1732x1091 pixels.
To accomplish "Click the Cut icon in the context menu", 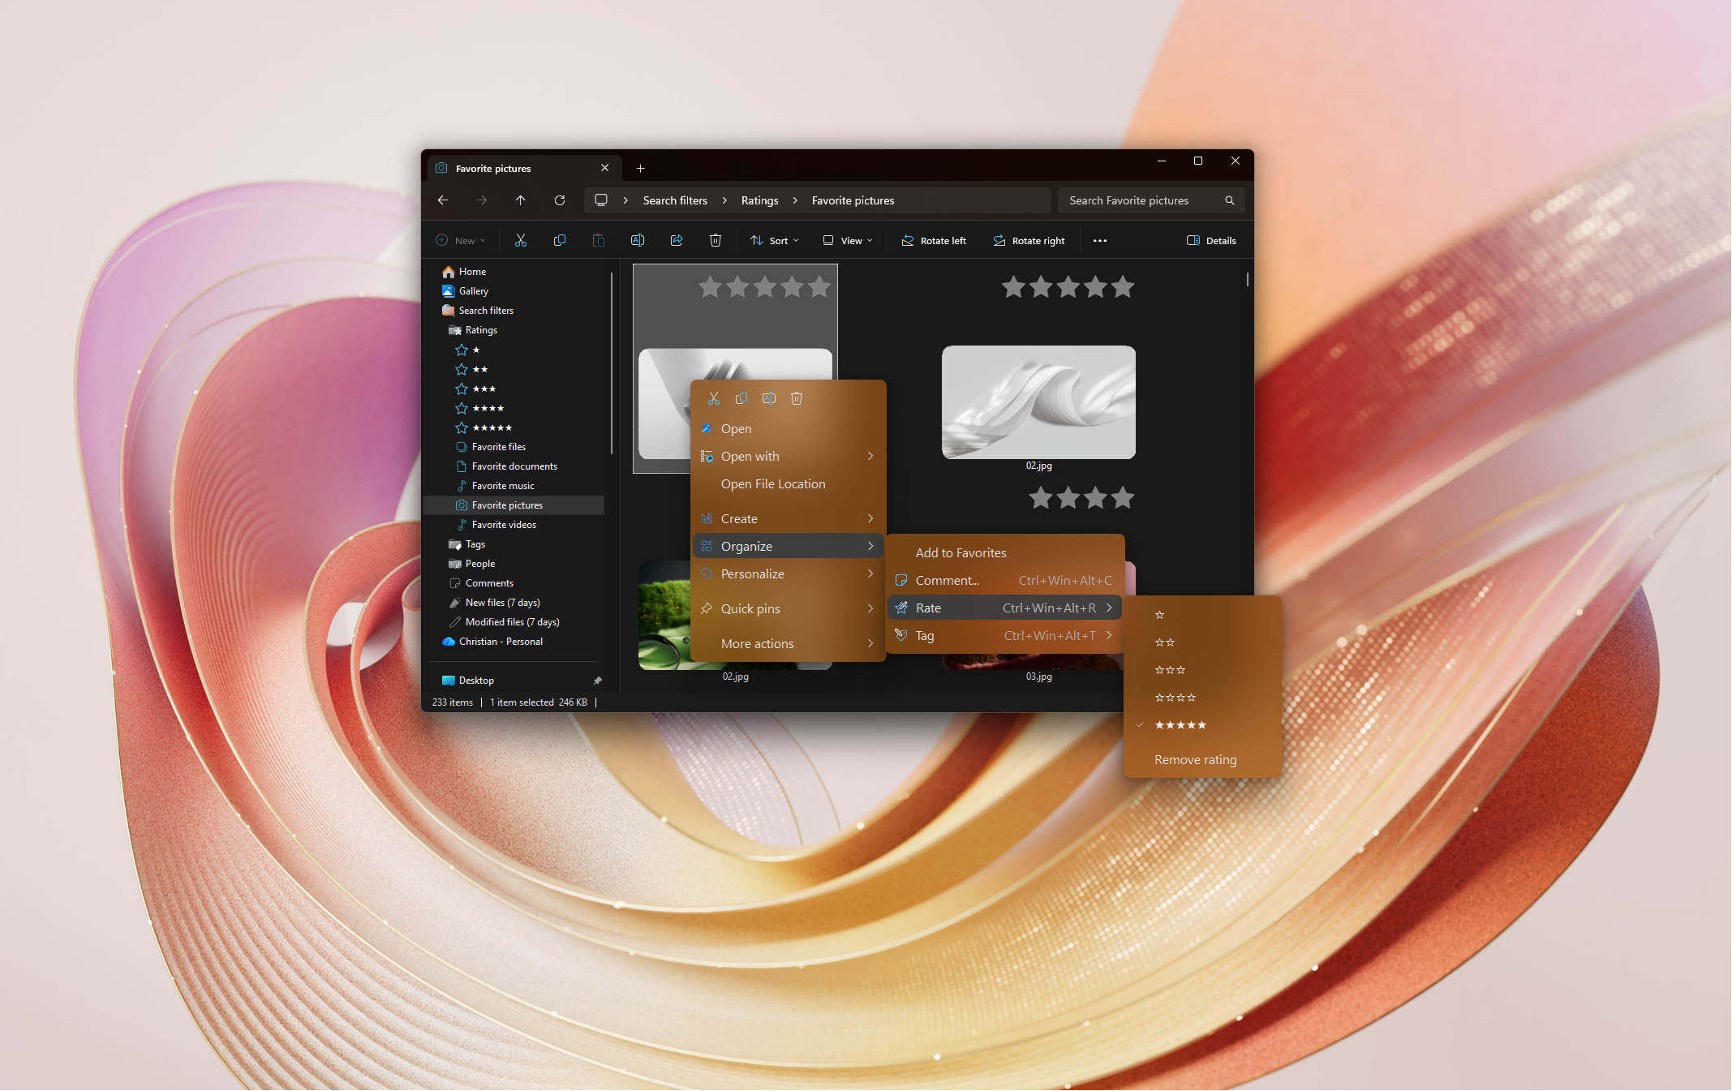I will pos(714,398).
